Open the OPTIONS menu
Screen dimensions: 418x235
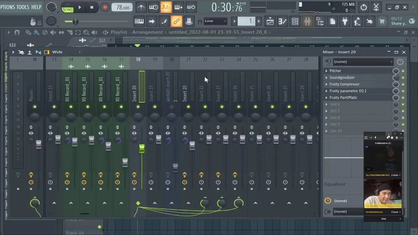(x=7, y=7)
